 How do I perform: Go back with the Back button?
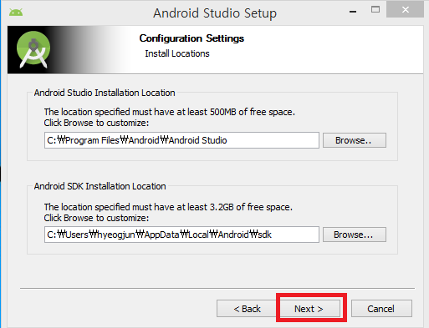point(247,308)
